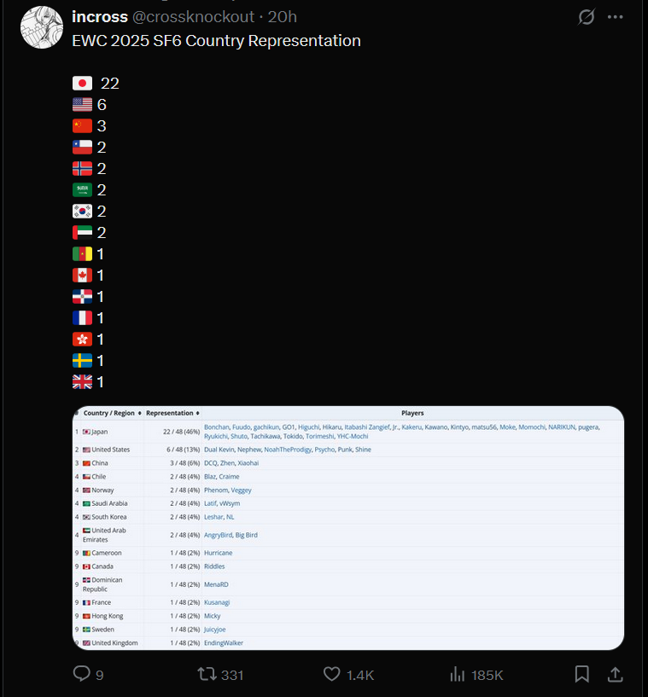The width and height of the screenshot is (648, 697).
Task: Click the 20h timestamp
Action: [283, 17]
